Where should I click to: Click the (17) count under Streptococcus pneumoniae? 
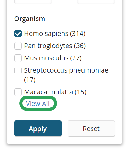click(x=30, y=80)
